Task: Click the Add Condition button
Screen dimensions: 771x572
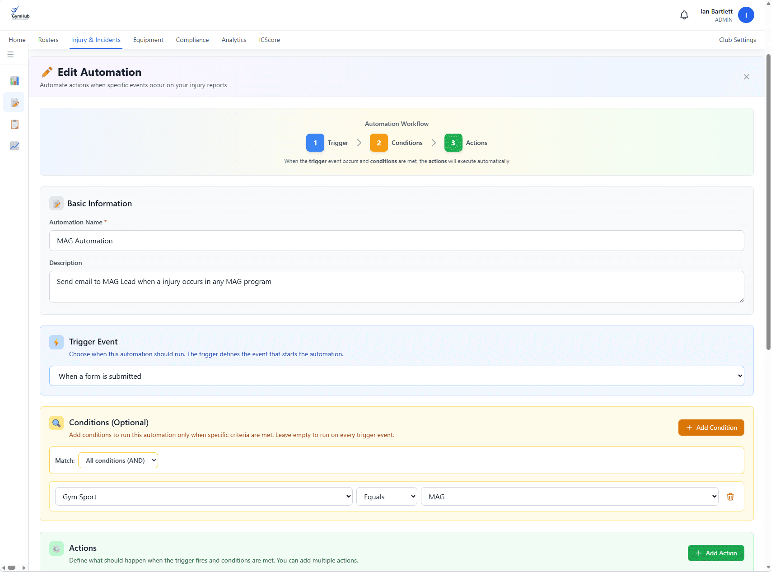Action: 711,428
